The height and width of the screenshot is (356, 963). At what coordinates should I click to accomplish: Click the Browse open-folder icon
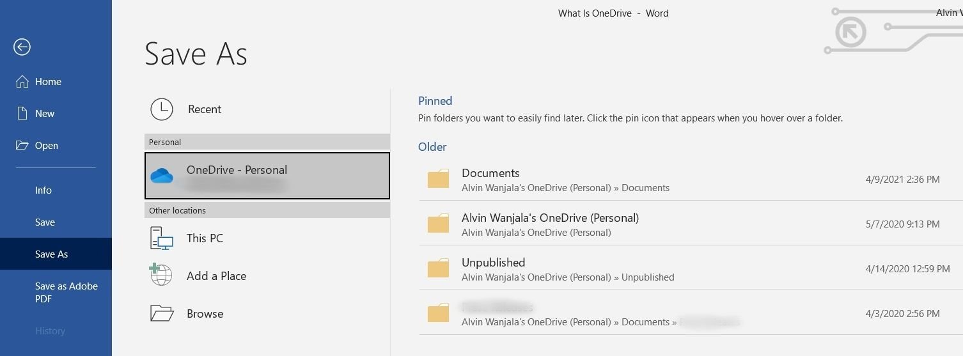[x=162, y=313]
